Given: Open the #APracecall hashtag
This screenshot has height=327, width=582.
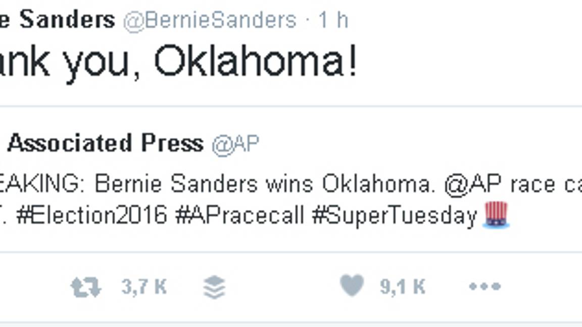Looking at the screenshot, I should (x=239, y=216).
